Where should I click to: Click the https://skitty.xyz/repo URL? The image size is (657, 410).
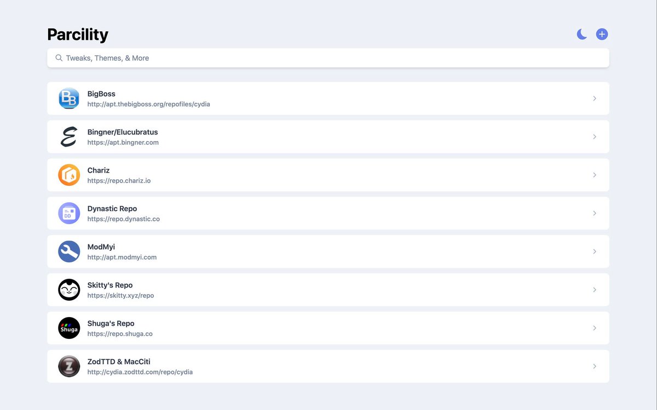coord(121,295)
